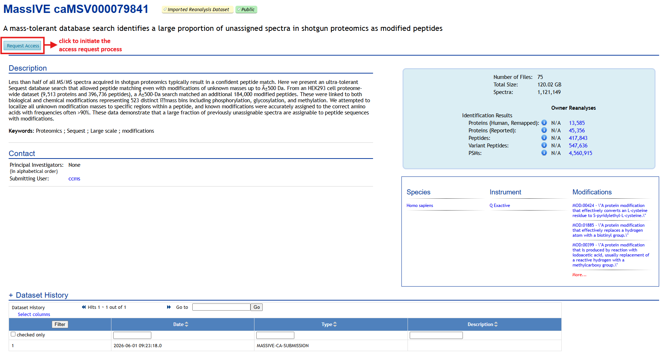Open the info icon for Peptides

coord(544,137)
